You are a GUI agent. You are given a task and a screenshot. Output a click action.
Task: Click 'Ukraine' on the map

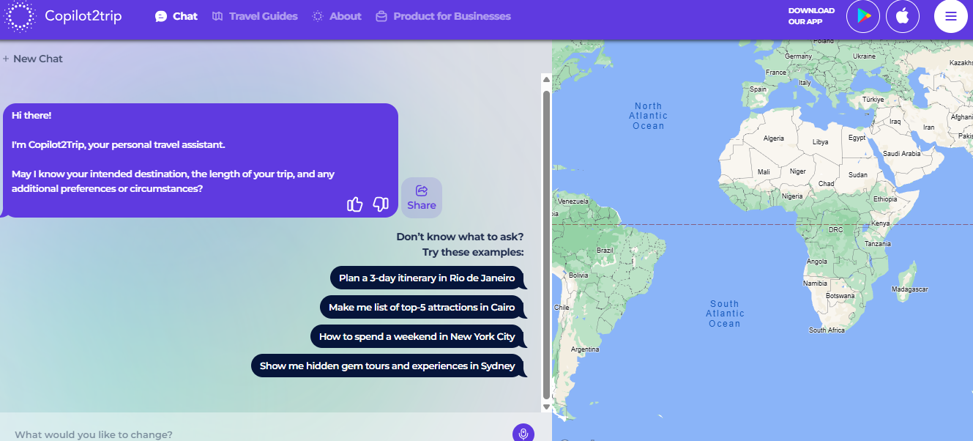point(865,56)
